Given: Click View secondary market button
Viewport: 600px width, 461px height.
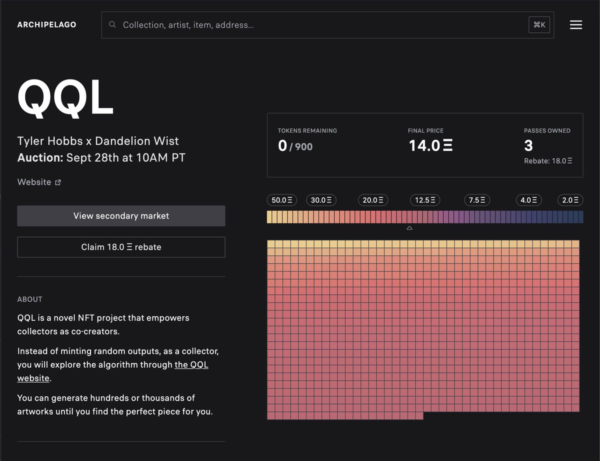Looking at the screenshot, I should pos(121,216).
